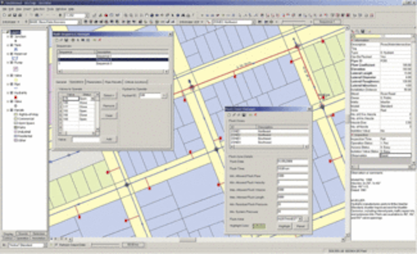Toggle the Tank layer checkbox
This screenshot has height=254, width=417.
coord(12,45)
